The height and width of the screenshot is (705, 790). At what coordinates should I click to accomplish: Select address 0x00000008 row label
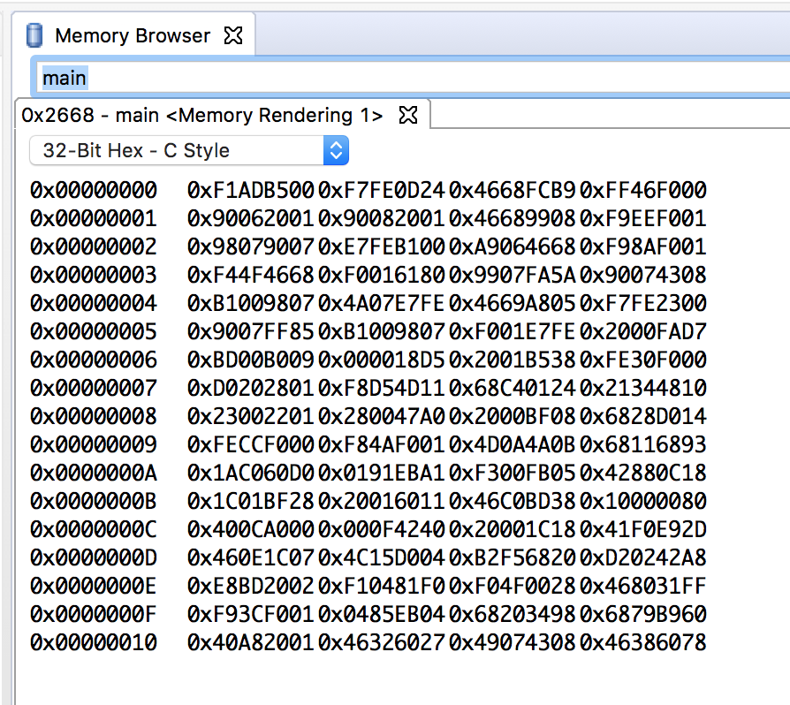(94, 416)
